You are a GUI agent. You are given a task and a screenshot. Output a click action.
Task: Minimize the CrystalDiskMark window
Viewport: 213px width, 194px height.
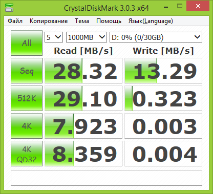click(166, 7)
